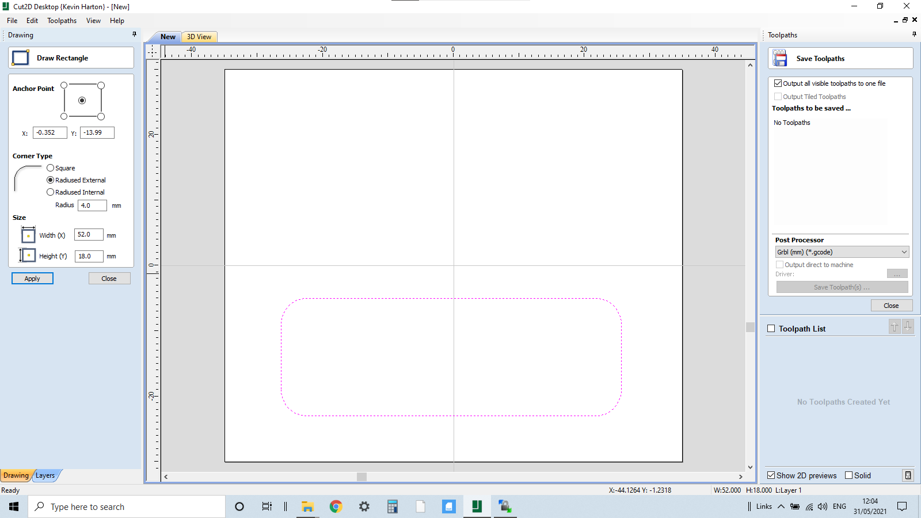Edit the corner Radius value field
Image resolution: width=921 pixels, height=518 pixels.
tap(92, 205)
